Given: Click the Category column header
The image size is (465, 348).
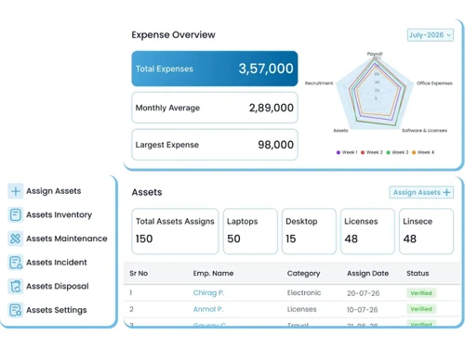Looking at the screenshot, I should (x=303, y=274).
